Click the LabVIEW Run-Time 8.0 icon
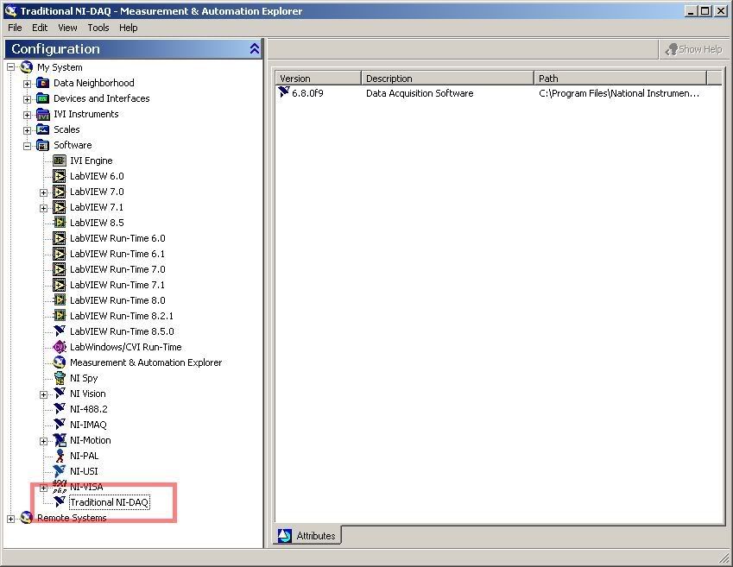 tap(60, 300)
